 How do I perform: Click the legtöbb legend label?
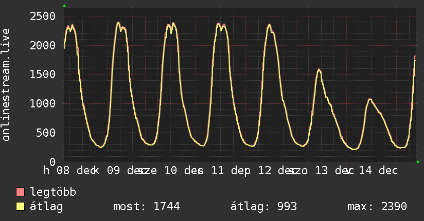click(53, 192)
